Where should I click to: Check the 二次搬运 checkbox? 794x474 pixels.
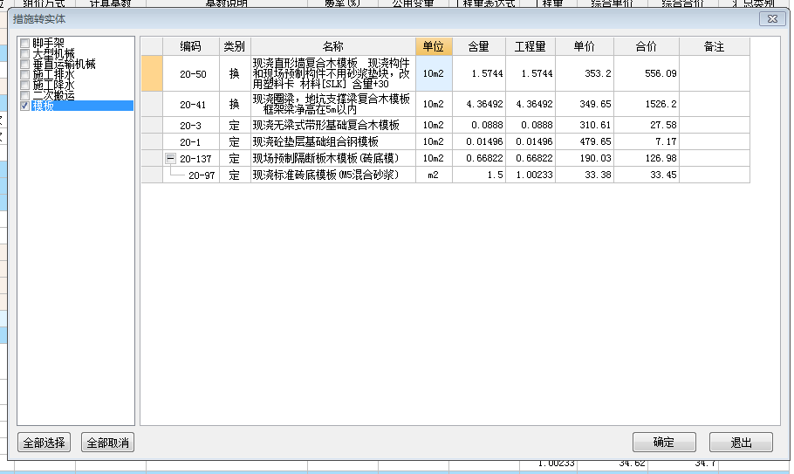coord(24,95)
